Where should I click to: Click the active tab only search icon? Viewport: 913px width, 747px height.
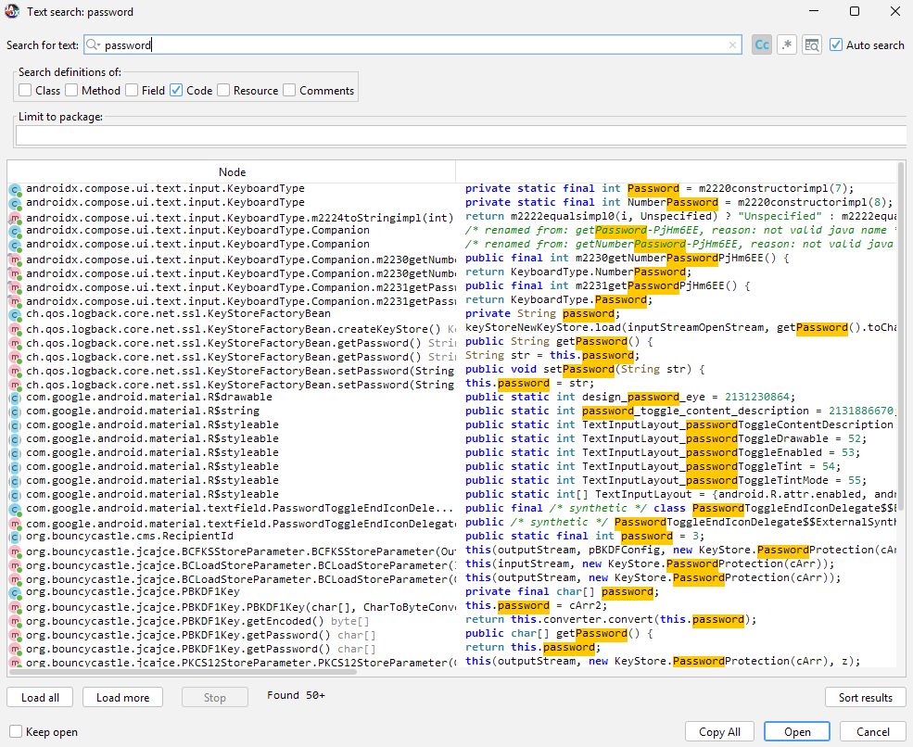click(x=811, y=44)
